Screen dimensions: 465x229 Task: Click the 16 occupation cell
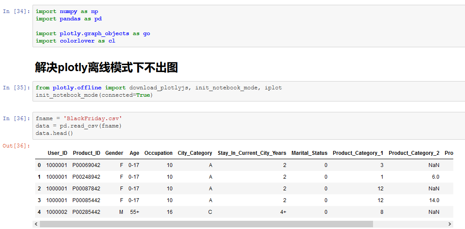coord(170,212)
